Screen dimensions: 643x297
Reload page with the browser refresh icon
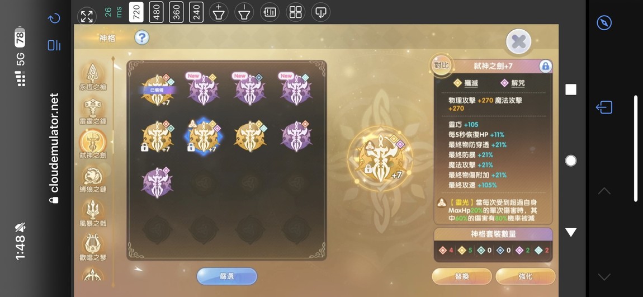point(54,18)
